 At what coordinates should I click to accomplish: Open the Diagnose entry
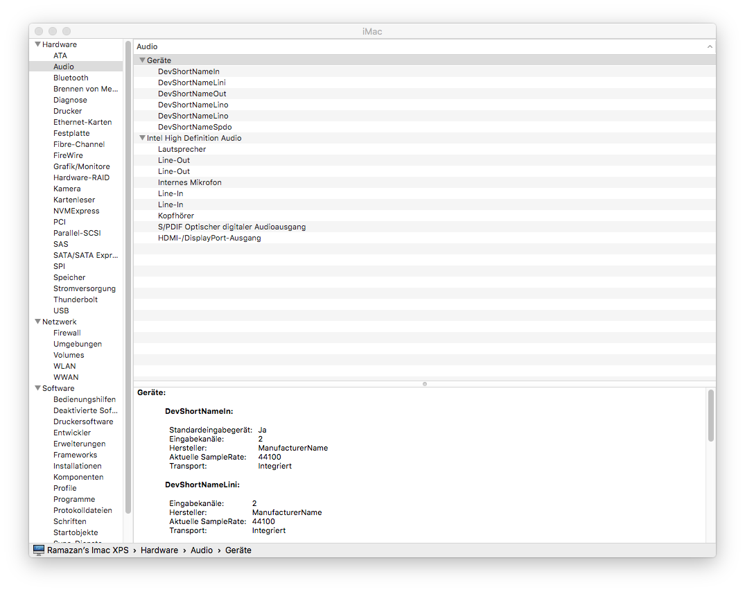tap(70, 100)
